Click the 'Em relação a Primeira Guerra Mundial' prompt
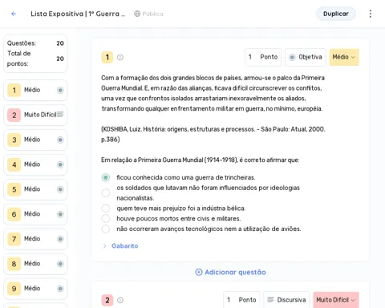Screen dimensions: 385x308 click(x=201, y=160)
